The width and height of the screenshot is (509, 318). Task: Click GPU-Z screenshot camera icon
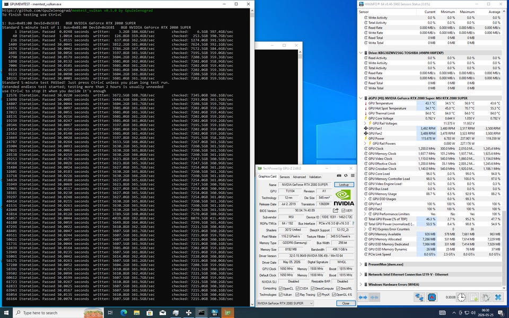coord(339,175)
